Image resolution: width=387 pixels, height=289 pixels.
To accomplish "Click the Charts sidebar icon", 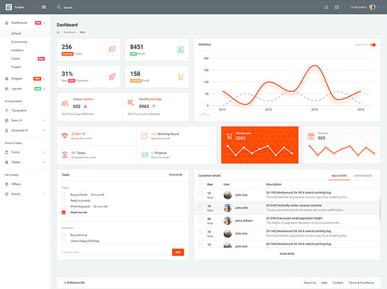I will pyautogui.click(x=7, y=194).
